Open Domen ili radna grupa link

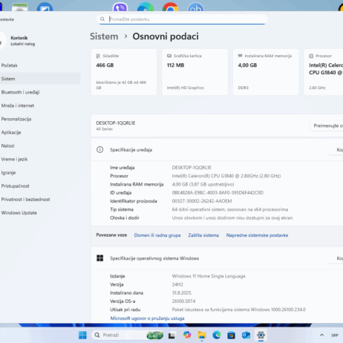pyautogui.click(x=157, y=235)
